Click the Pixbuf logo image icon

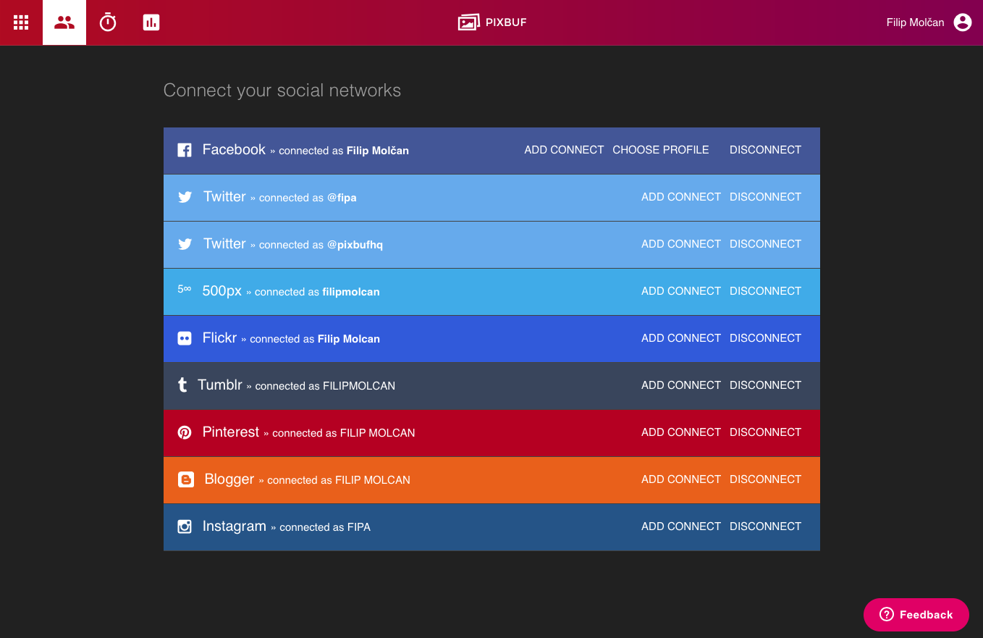pos(469,22)
